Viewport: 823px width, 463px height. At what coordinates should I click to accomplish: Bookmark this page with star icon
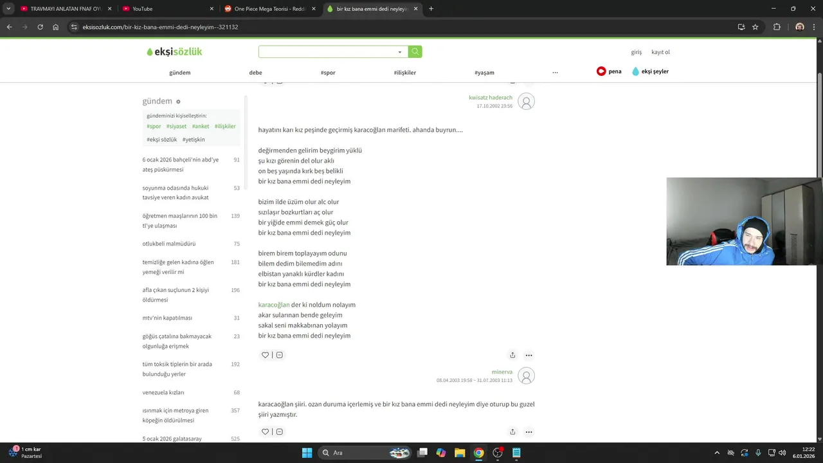(x=755, y=27)
